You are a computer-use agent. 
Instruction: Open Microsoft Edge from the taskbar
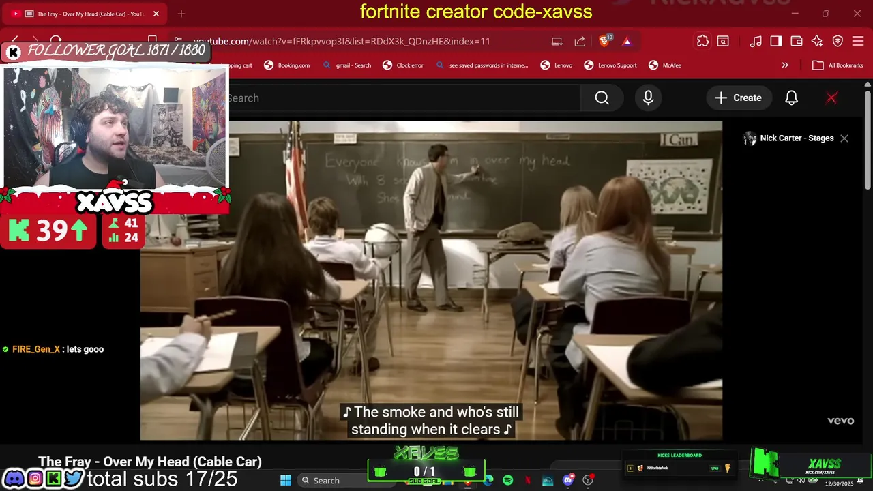(488, 481)
